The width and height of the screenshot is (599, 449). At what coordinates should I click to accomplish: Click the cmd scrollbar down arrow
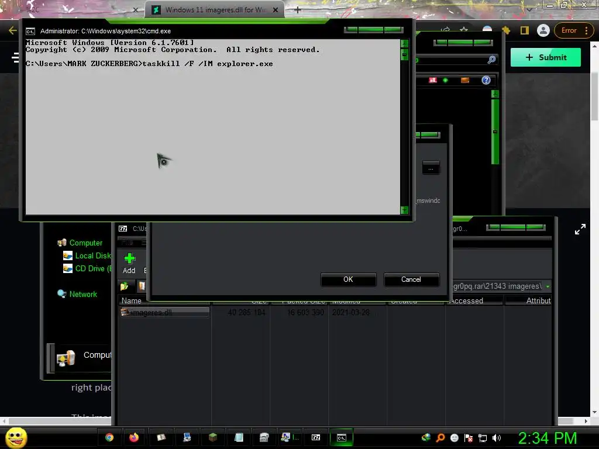pyautogui.click(x=405, y=210)
